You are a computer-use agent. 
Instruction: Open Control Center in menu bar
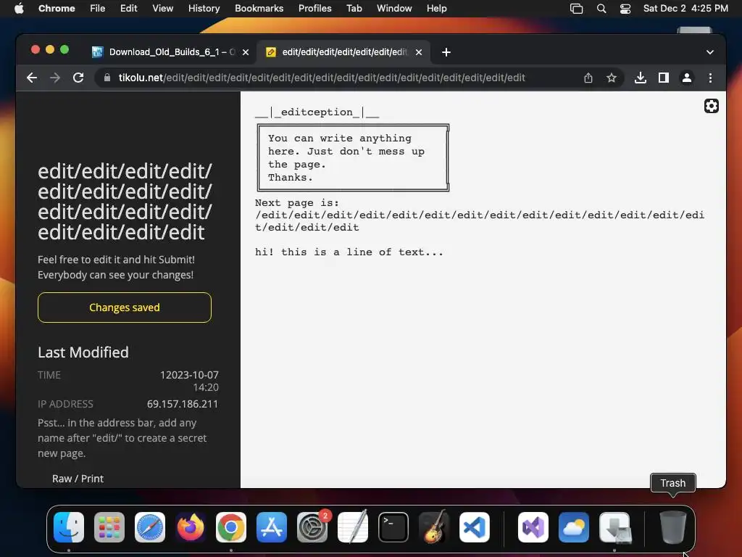(625, 9)
